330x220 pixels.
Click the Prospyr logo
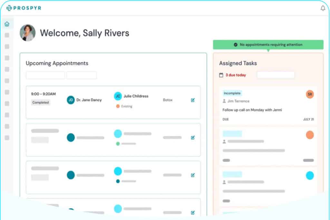[x=24, y=8]
